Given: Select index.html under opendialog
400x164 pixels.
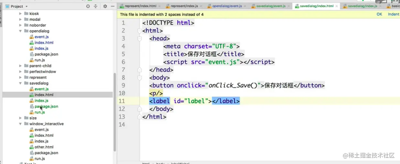Looking at the screenshot, I should point(44,43).
